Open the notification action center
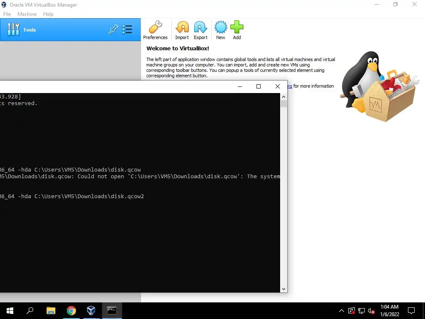The image size is (425, 319). tap(411, 311)
